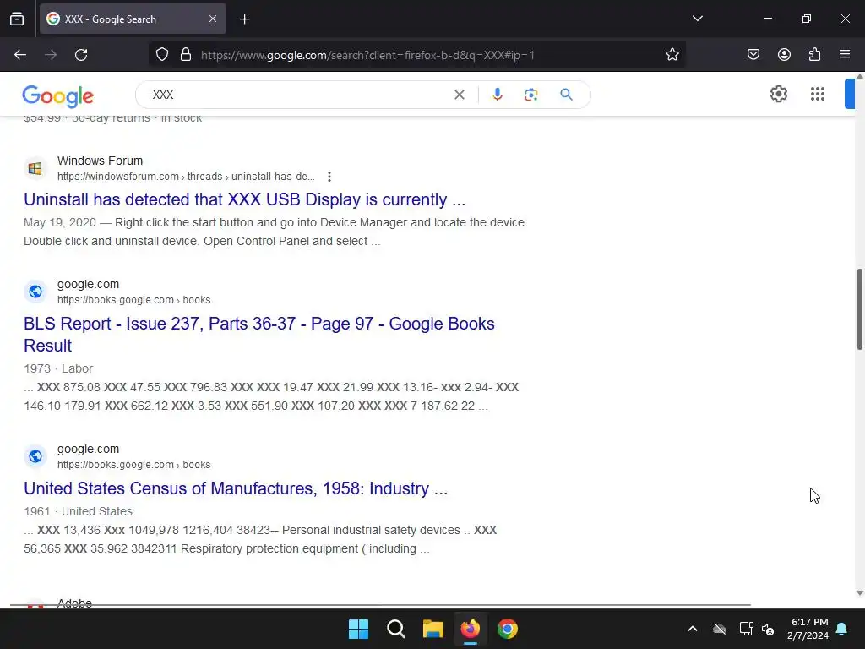Open Google quick settings gear
The image size is (865, 649).
778,95
